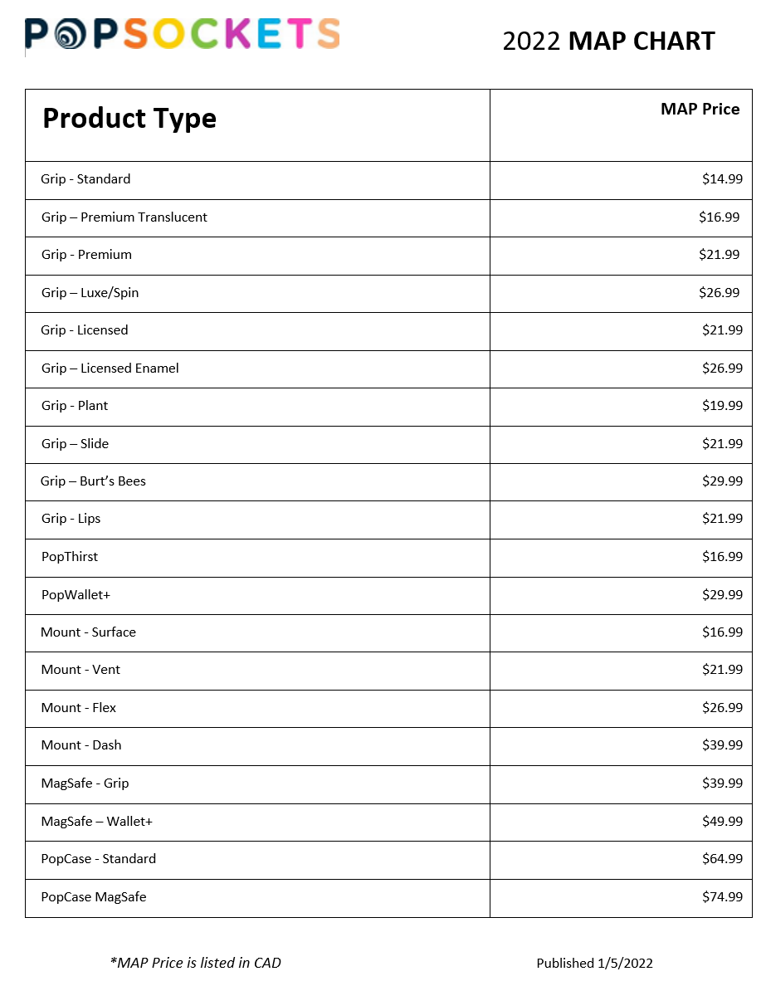Image resolution: width=766 pixels, height=986 pixels.
Task: Click the $19.99 price for Grip - Plant
Action: [x=722, y=406]
